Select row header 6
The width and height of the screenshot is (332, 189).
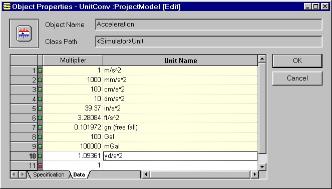click(x=24, y=118)
